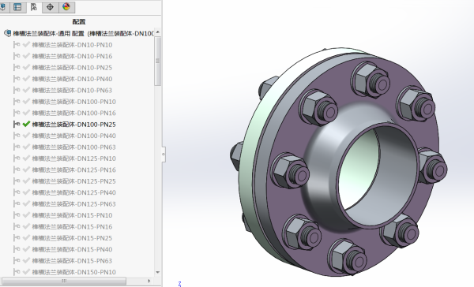Select configuration DN10-PN63
Viewport: 474px width, 287px height.
click(x=72, y=90)
